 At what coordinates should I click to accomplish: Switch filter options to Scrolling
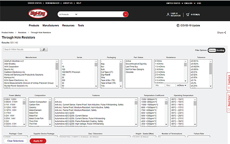(221, 50)
